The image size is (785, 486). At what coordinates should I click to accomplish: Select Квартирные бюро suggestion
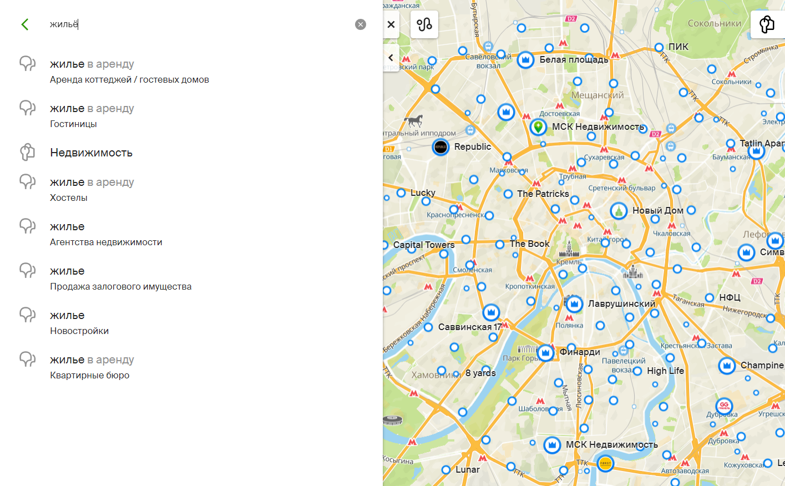click(191, 367)
